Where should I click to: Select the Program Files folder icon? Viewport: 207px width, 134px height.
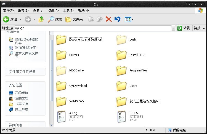coord(121,71)
